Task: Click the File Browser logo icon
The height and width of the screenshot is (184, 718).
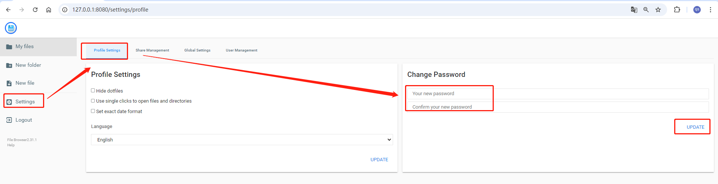Action: coord(11,28)
